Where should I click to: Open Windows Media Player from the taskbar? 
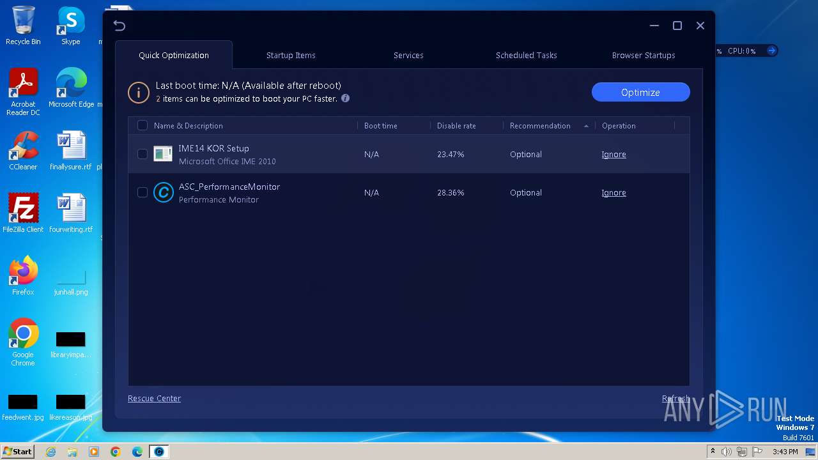click(94, 452)
